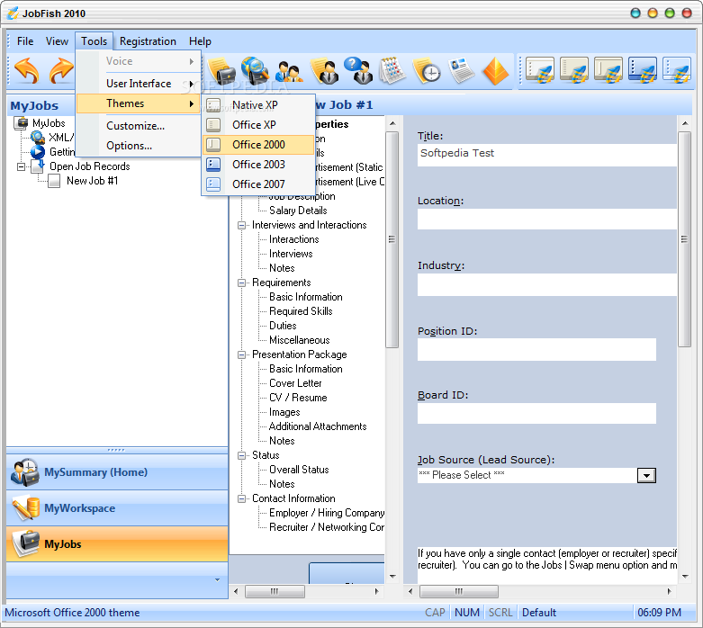Open the briefcase folder toolbar icon
Viewport: 703px width, 628px height.
pos(222,71)
